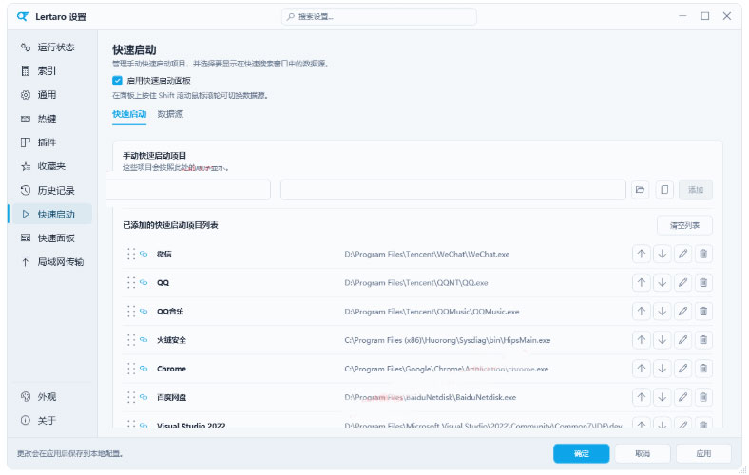This screenshot has width=749, height=475.
Task: Click the 百度网盘 item name
Action: [171, 397]
